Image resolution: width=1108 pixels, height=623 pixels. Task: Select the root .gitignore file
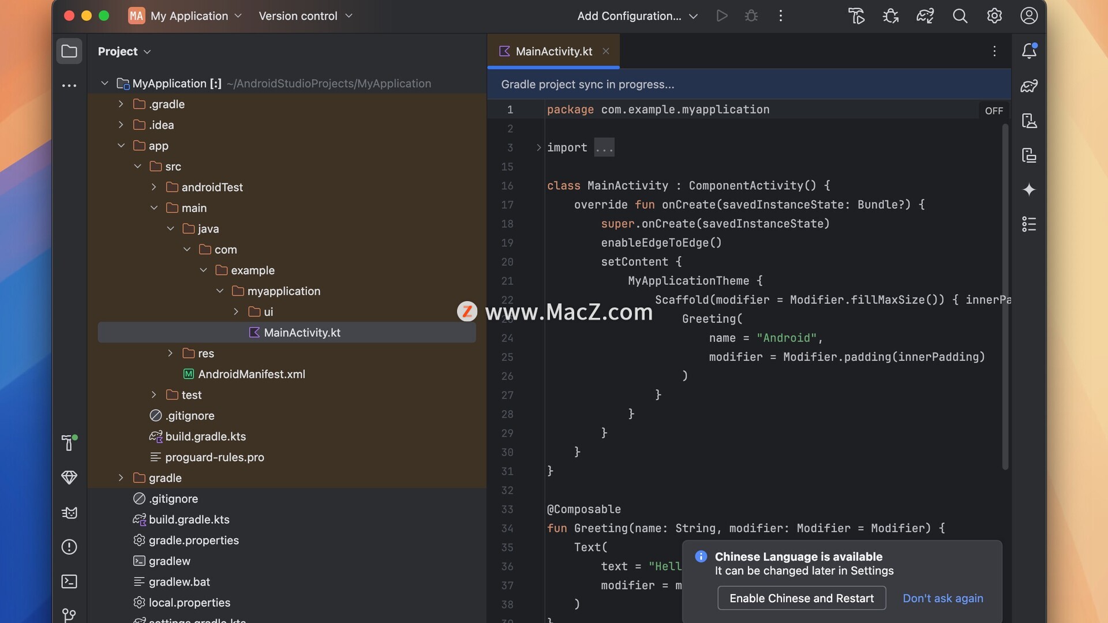(x=166, y=498)
